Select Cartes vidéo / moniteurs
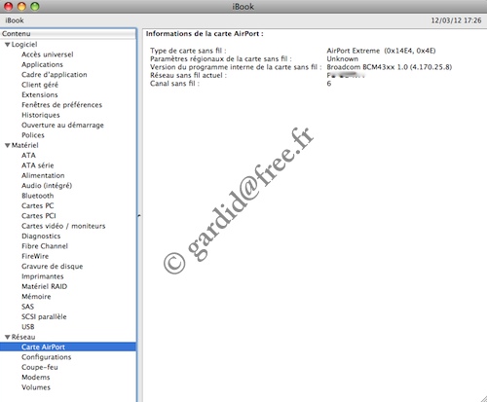 click(63, 226)
